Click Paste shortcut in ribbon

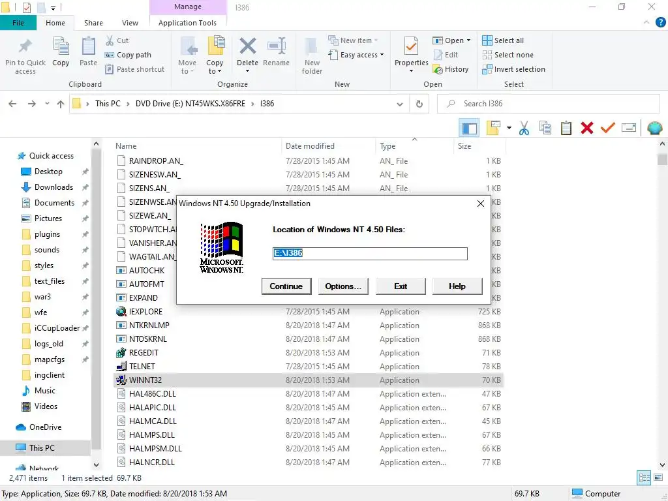(x=134, y=69)
